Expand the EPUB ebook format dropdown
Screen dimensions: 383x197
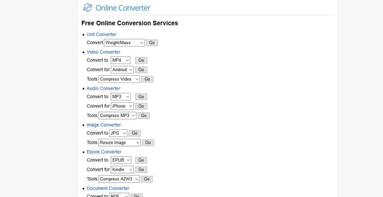click(121, 160)
